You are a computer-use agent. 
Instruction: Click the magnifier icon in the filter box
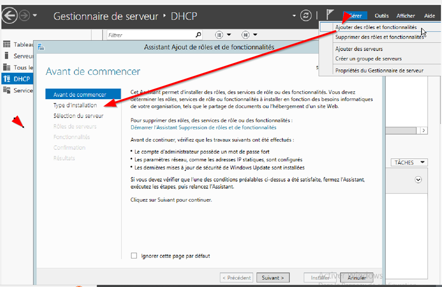click(198, 35)
